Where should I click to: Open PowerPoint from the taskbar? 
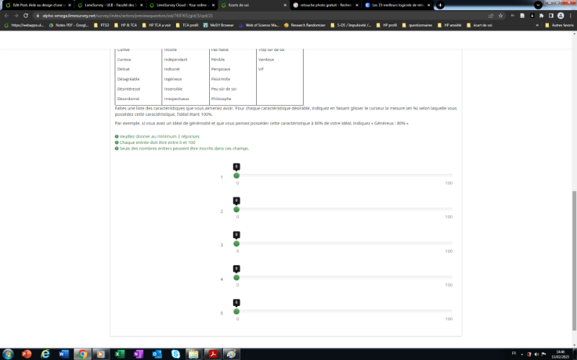(x=27, y=354)
